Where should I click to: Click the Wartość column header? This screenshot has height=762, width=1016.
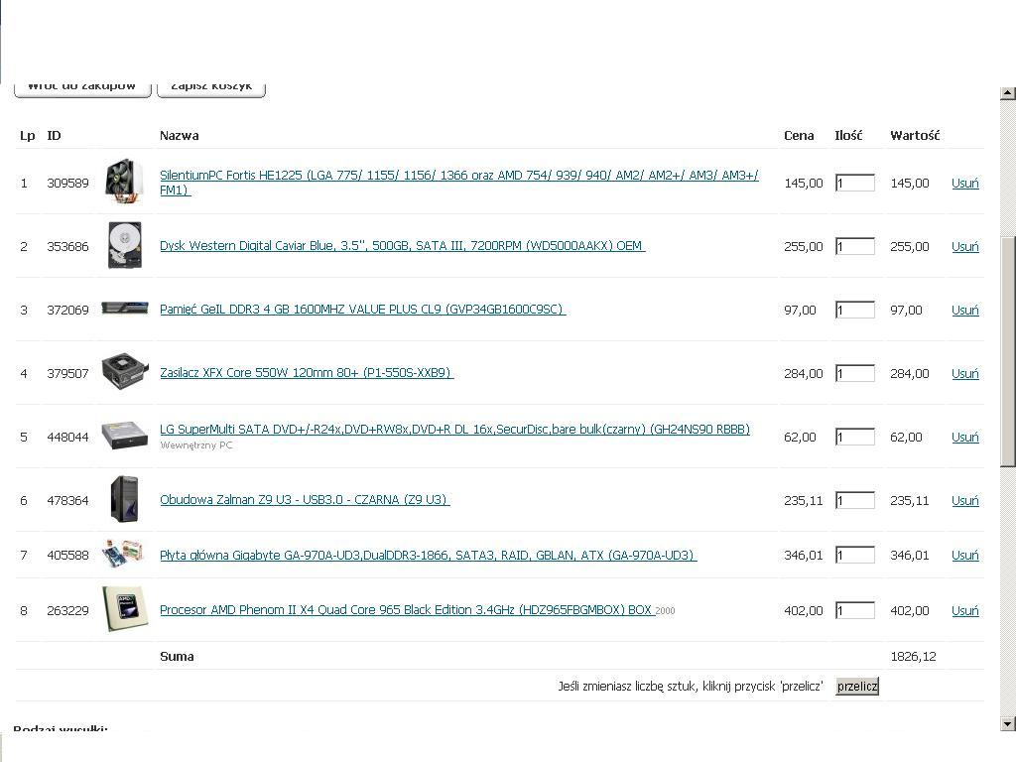click(915, 135)
